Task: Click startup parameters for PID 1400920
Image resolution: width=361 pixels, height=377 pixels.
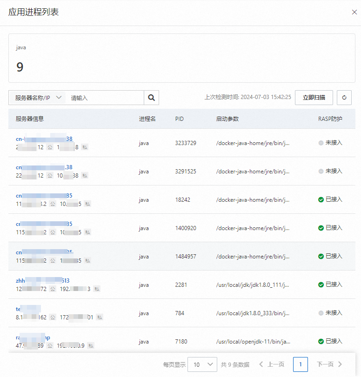Action: [253, 228]
